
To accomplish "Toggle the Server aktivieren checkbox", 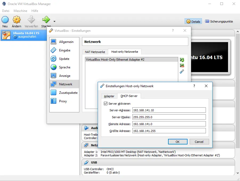I will click(x=105, y=104).
